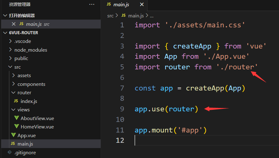Viewport: 279px width, 158px height.
Task: Click createApp(App) call on line 7
Action: coord(216,88)
